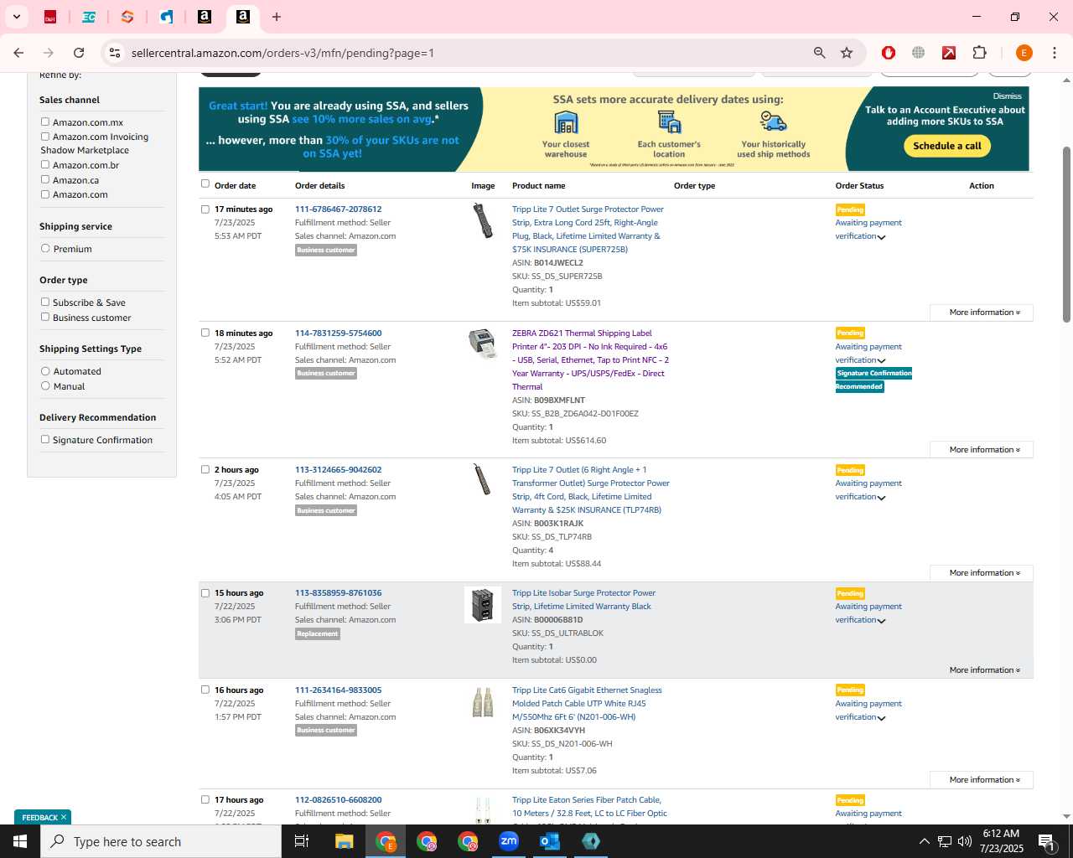Screen dimensions: 1073x858
Task: Open order 113-3124665-9042602 details
Action: pos(338,470)
